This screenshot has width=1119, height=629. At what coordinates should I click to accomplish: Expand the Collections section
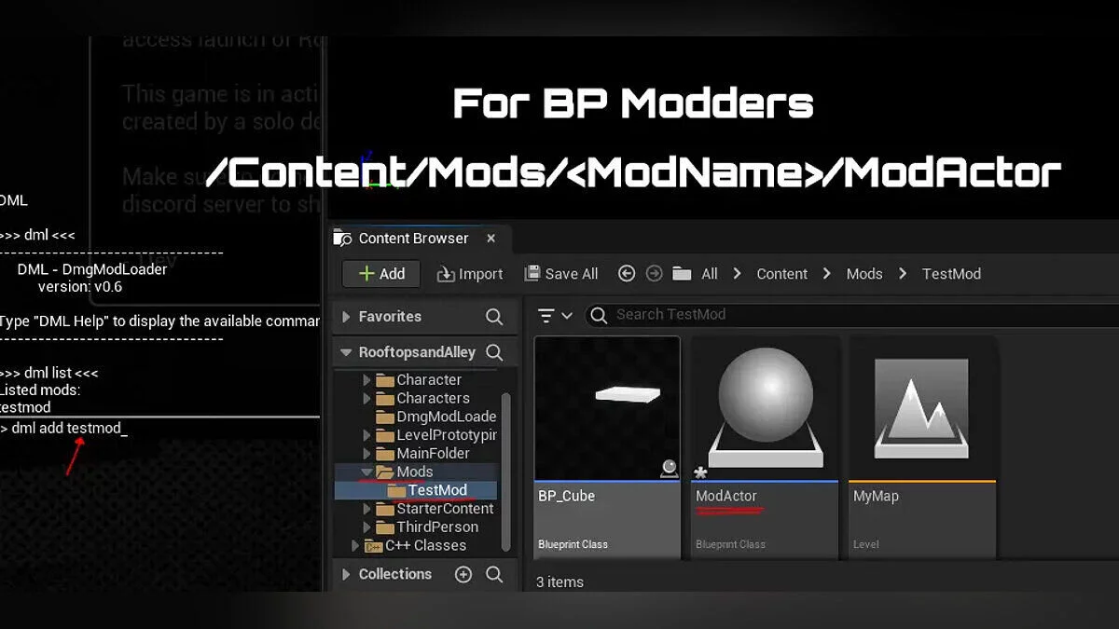tap(347, 574)
